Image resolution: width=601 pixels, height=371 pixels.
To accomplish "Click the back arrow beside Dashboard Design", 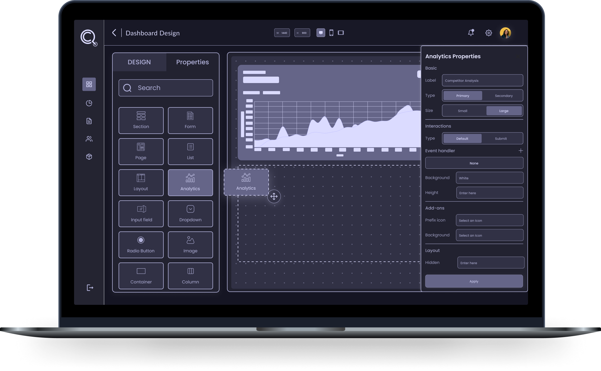I will pos(114,33).
